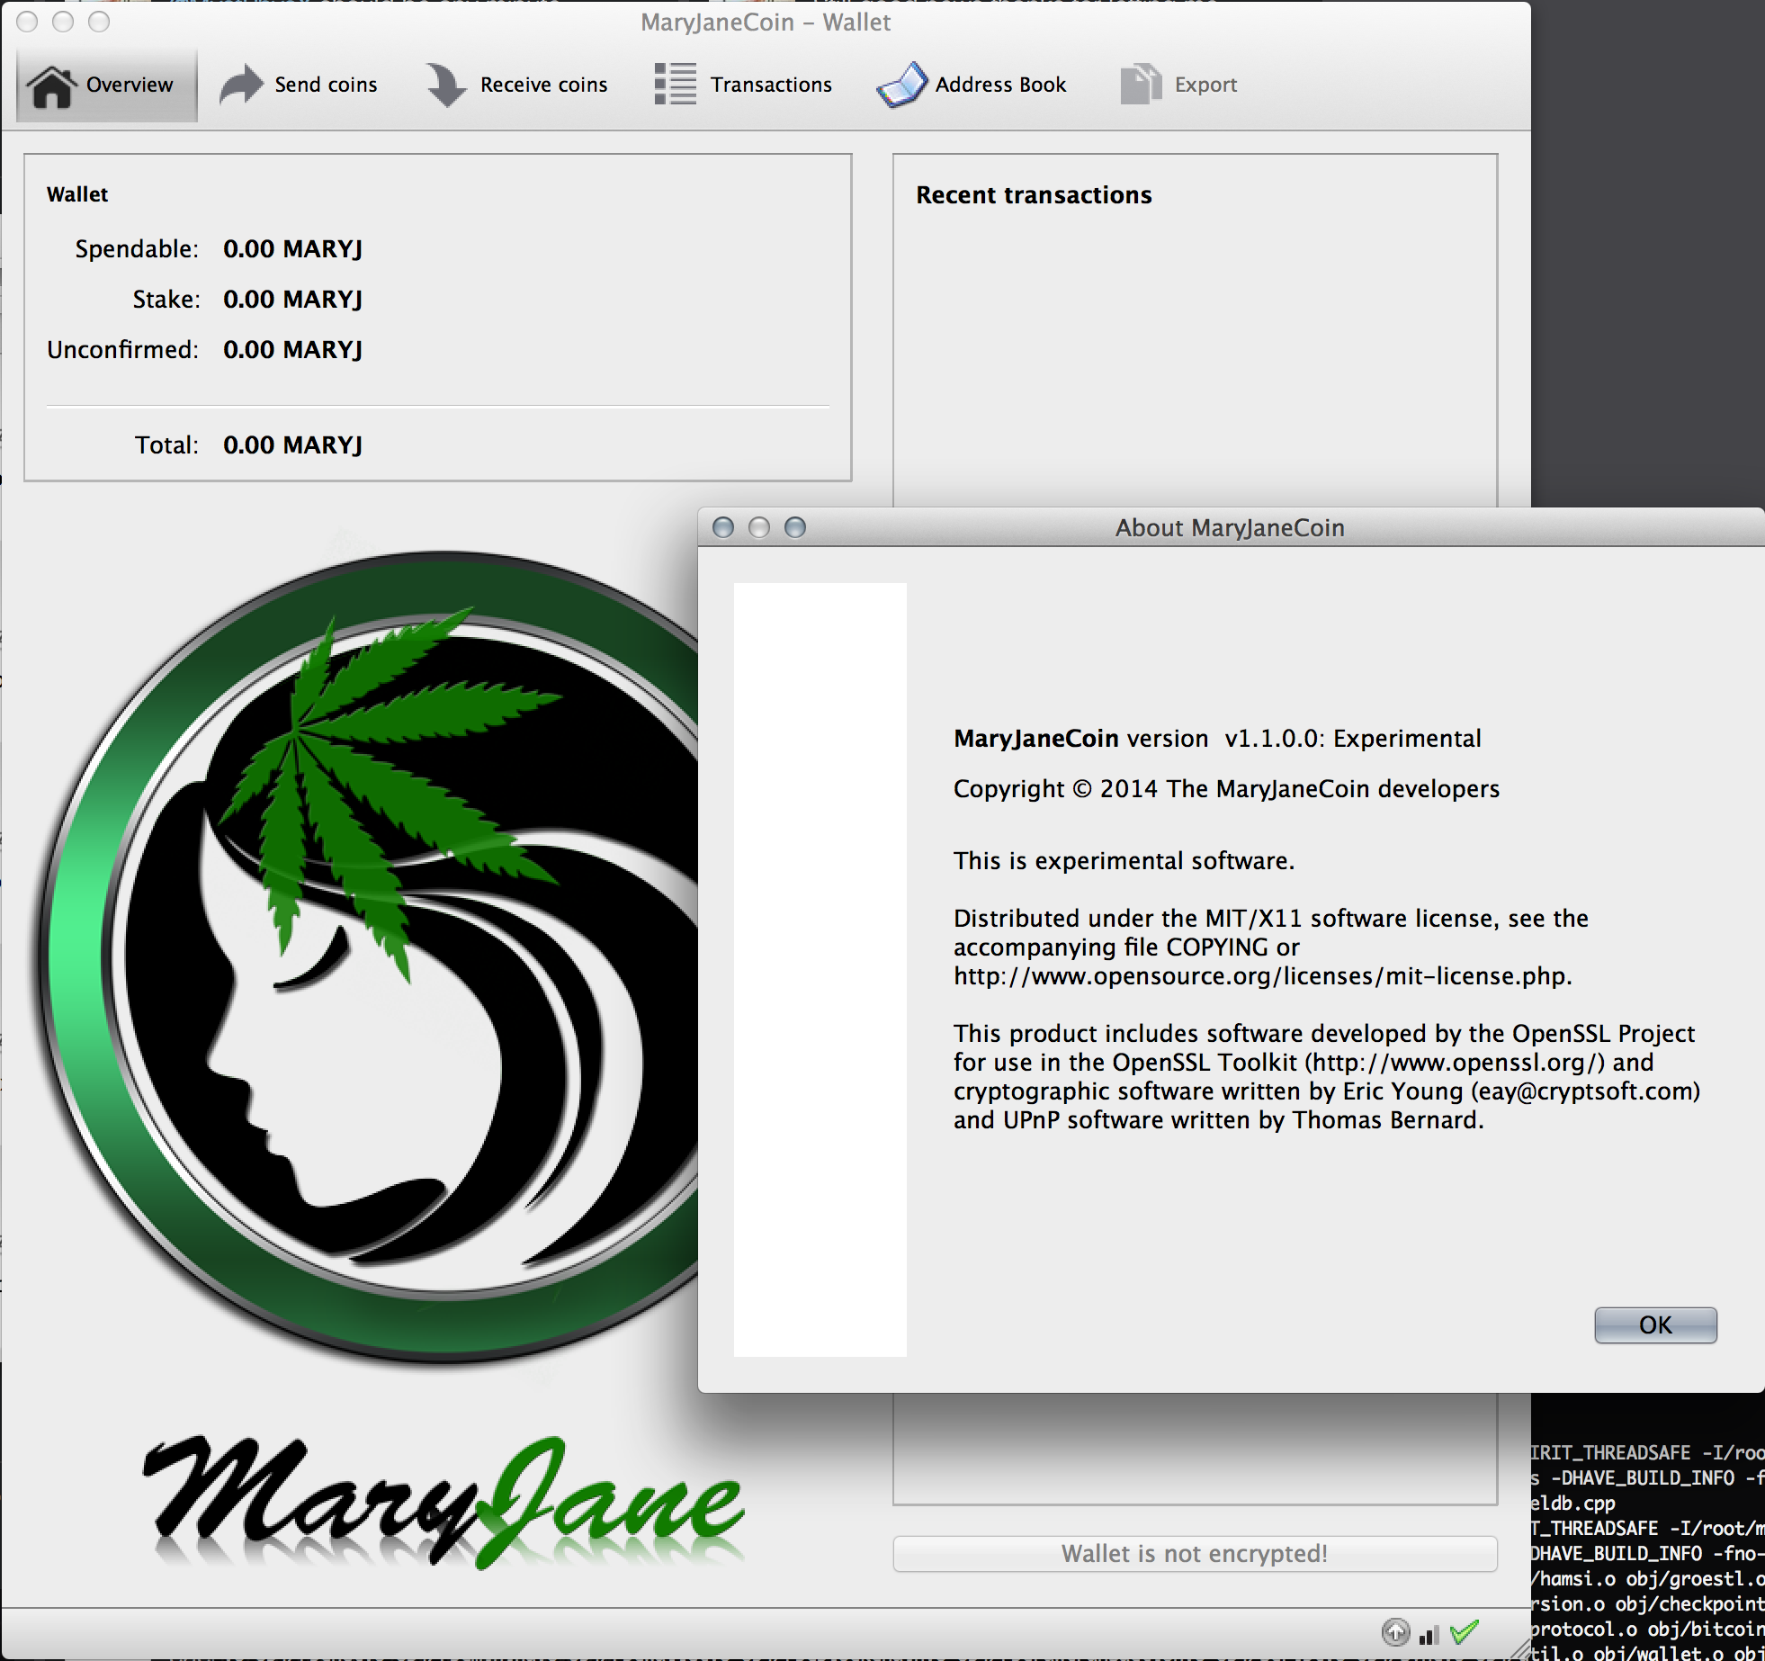This screenshot has height=1661, width=1765.
Task: Click the Unconfirmed value 0.00 MARYJ
Action: point(292,350)
